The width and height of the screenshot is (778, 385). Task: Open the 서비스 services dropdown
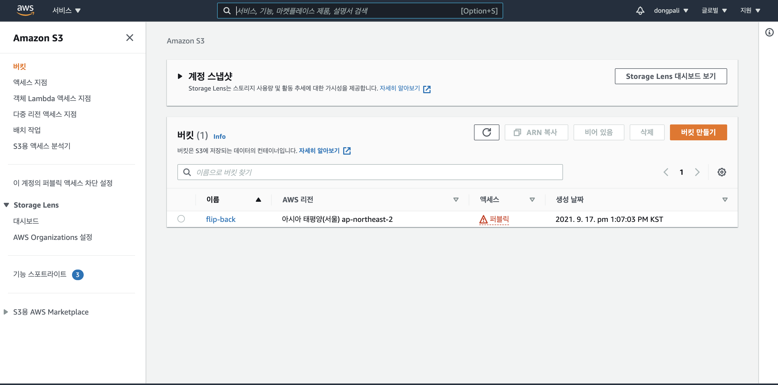(x=66, y=11)
